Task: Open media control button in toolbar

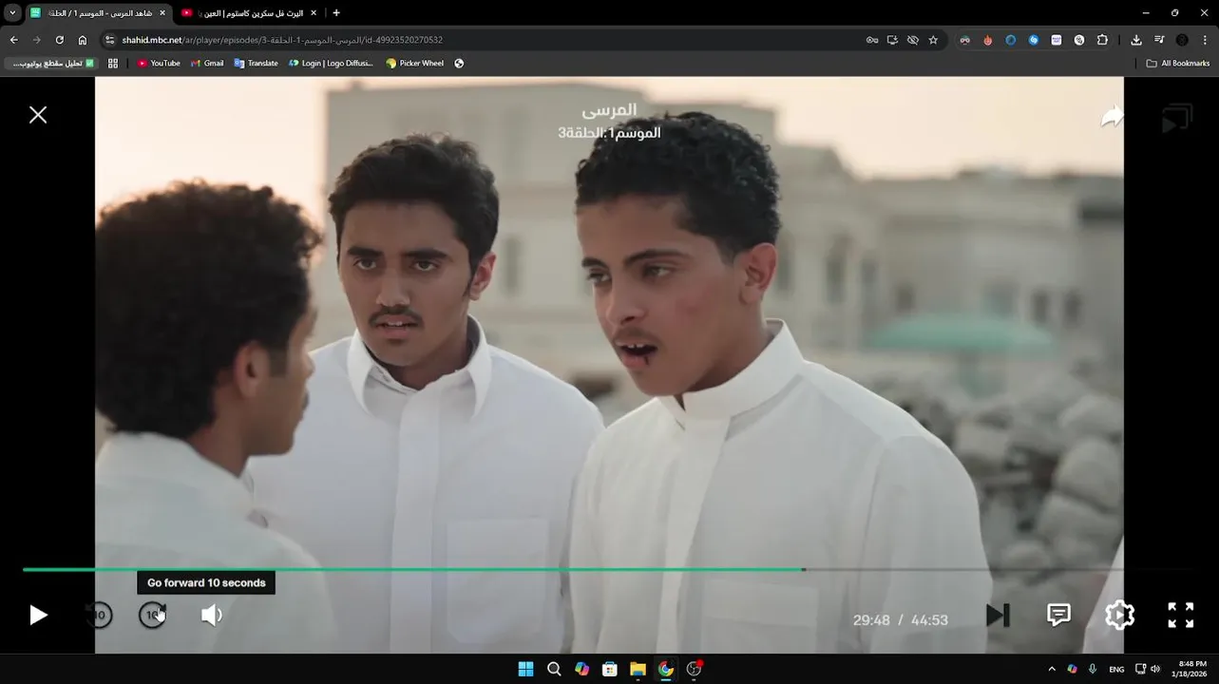Action: 1159,40
